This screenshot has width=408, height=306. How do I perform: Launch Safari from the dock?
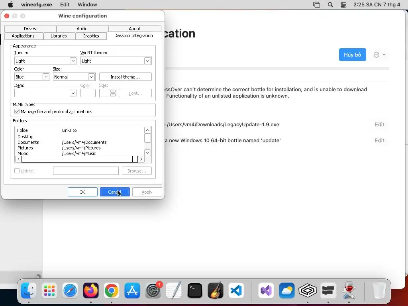tap(70, 290)
